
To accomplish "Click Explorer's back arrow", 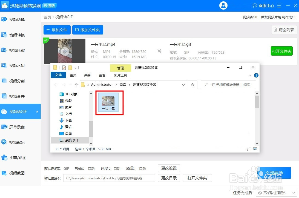I will coord(56,85).
